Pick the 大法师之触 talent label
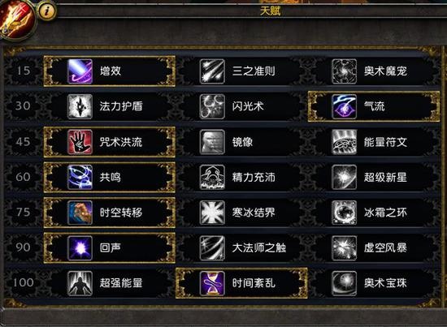 (258, 247)
